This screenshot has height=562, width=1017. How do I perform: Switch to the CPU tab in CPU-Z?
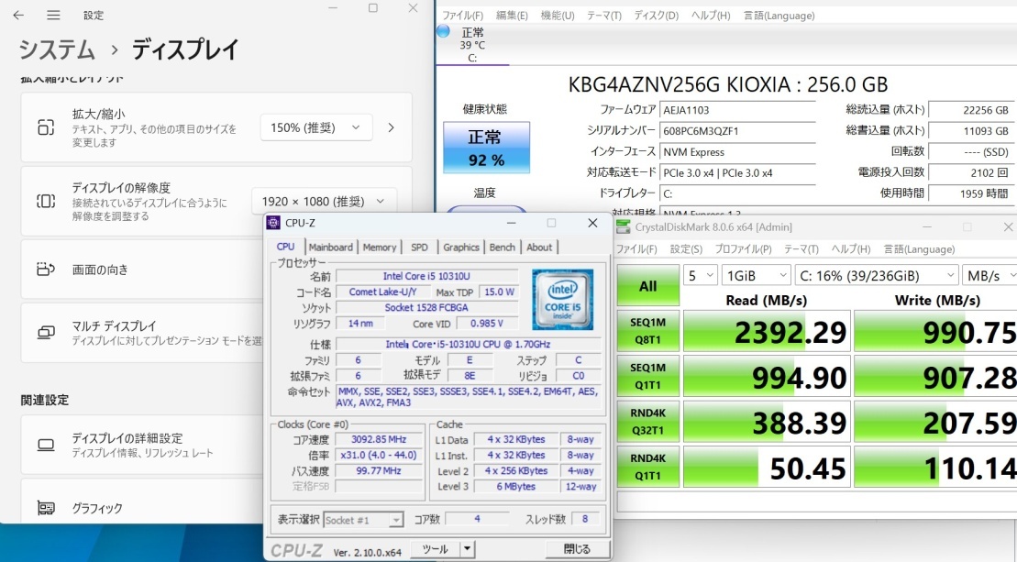(x=285, y=247)
